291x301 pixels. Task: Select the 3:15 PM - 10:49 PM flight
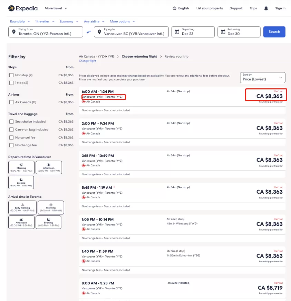tap(182, 164)
